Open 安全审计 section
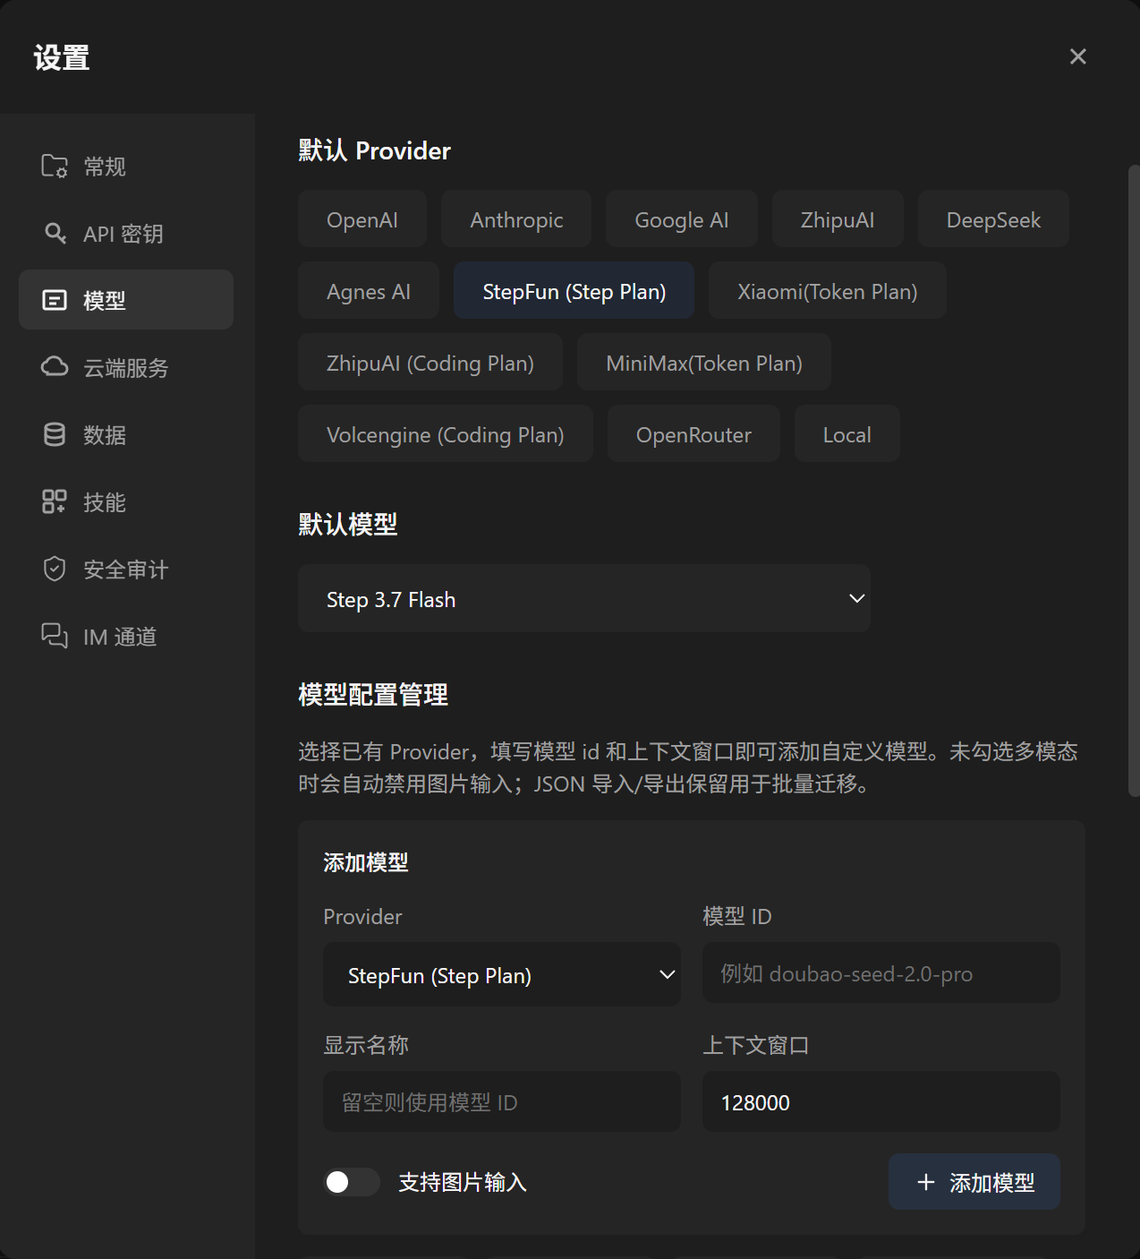Viewport: 1140px width, 1259px height. pyautogui.click(x=126, y=569)
